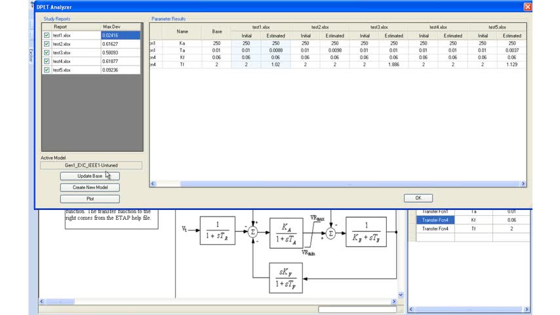Click the Max Dev column header
The height and width of the screenshot is (315, 560).
click(121, 27)
